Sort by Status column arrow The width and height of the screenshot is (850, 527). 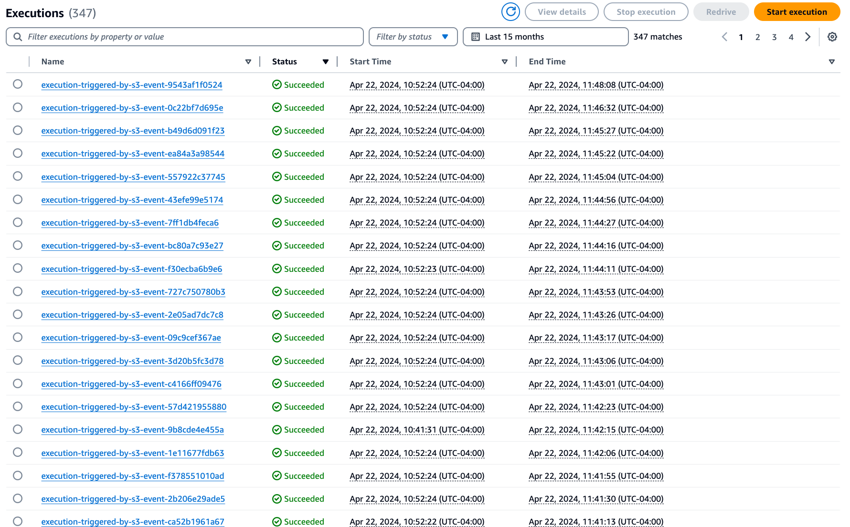[326, 62]
